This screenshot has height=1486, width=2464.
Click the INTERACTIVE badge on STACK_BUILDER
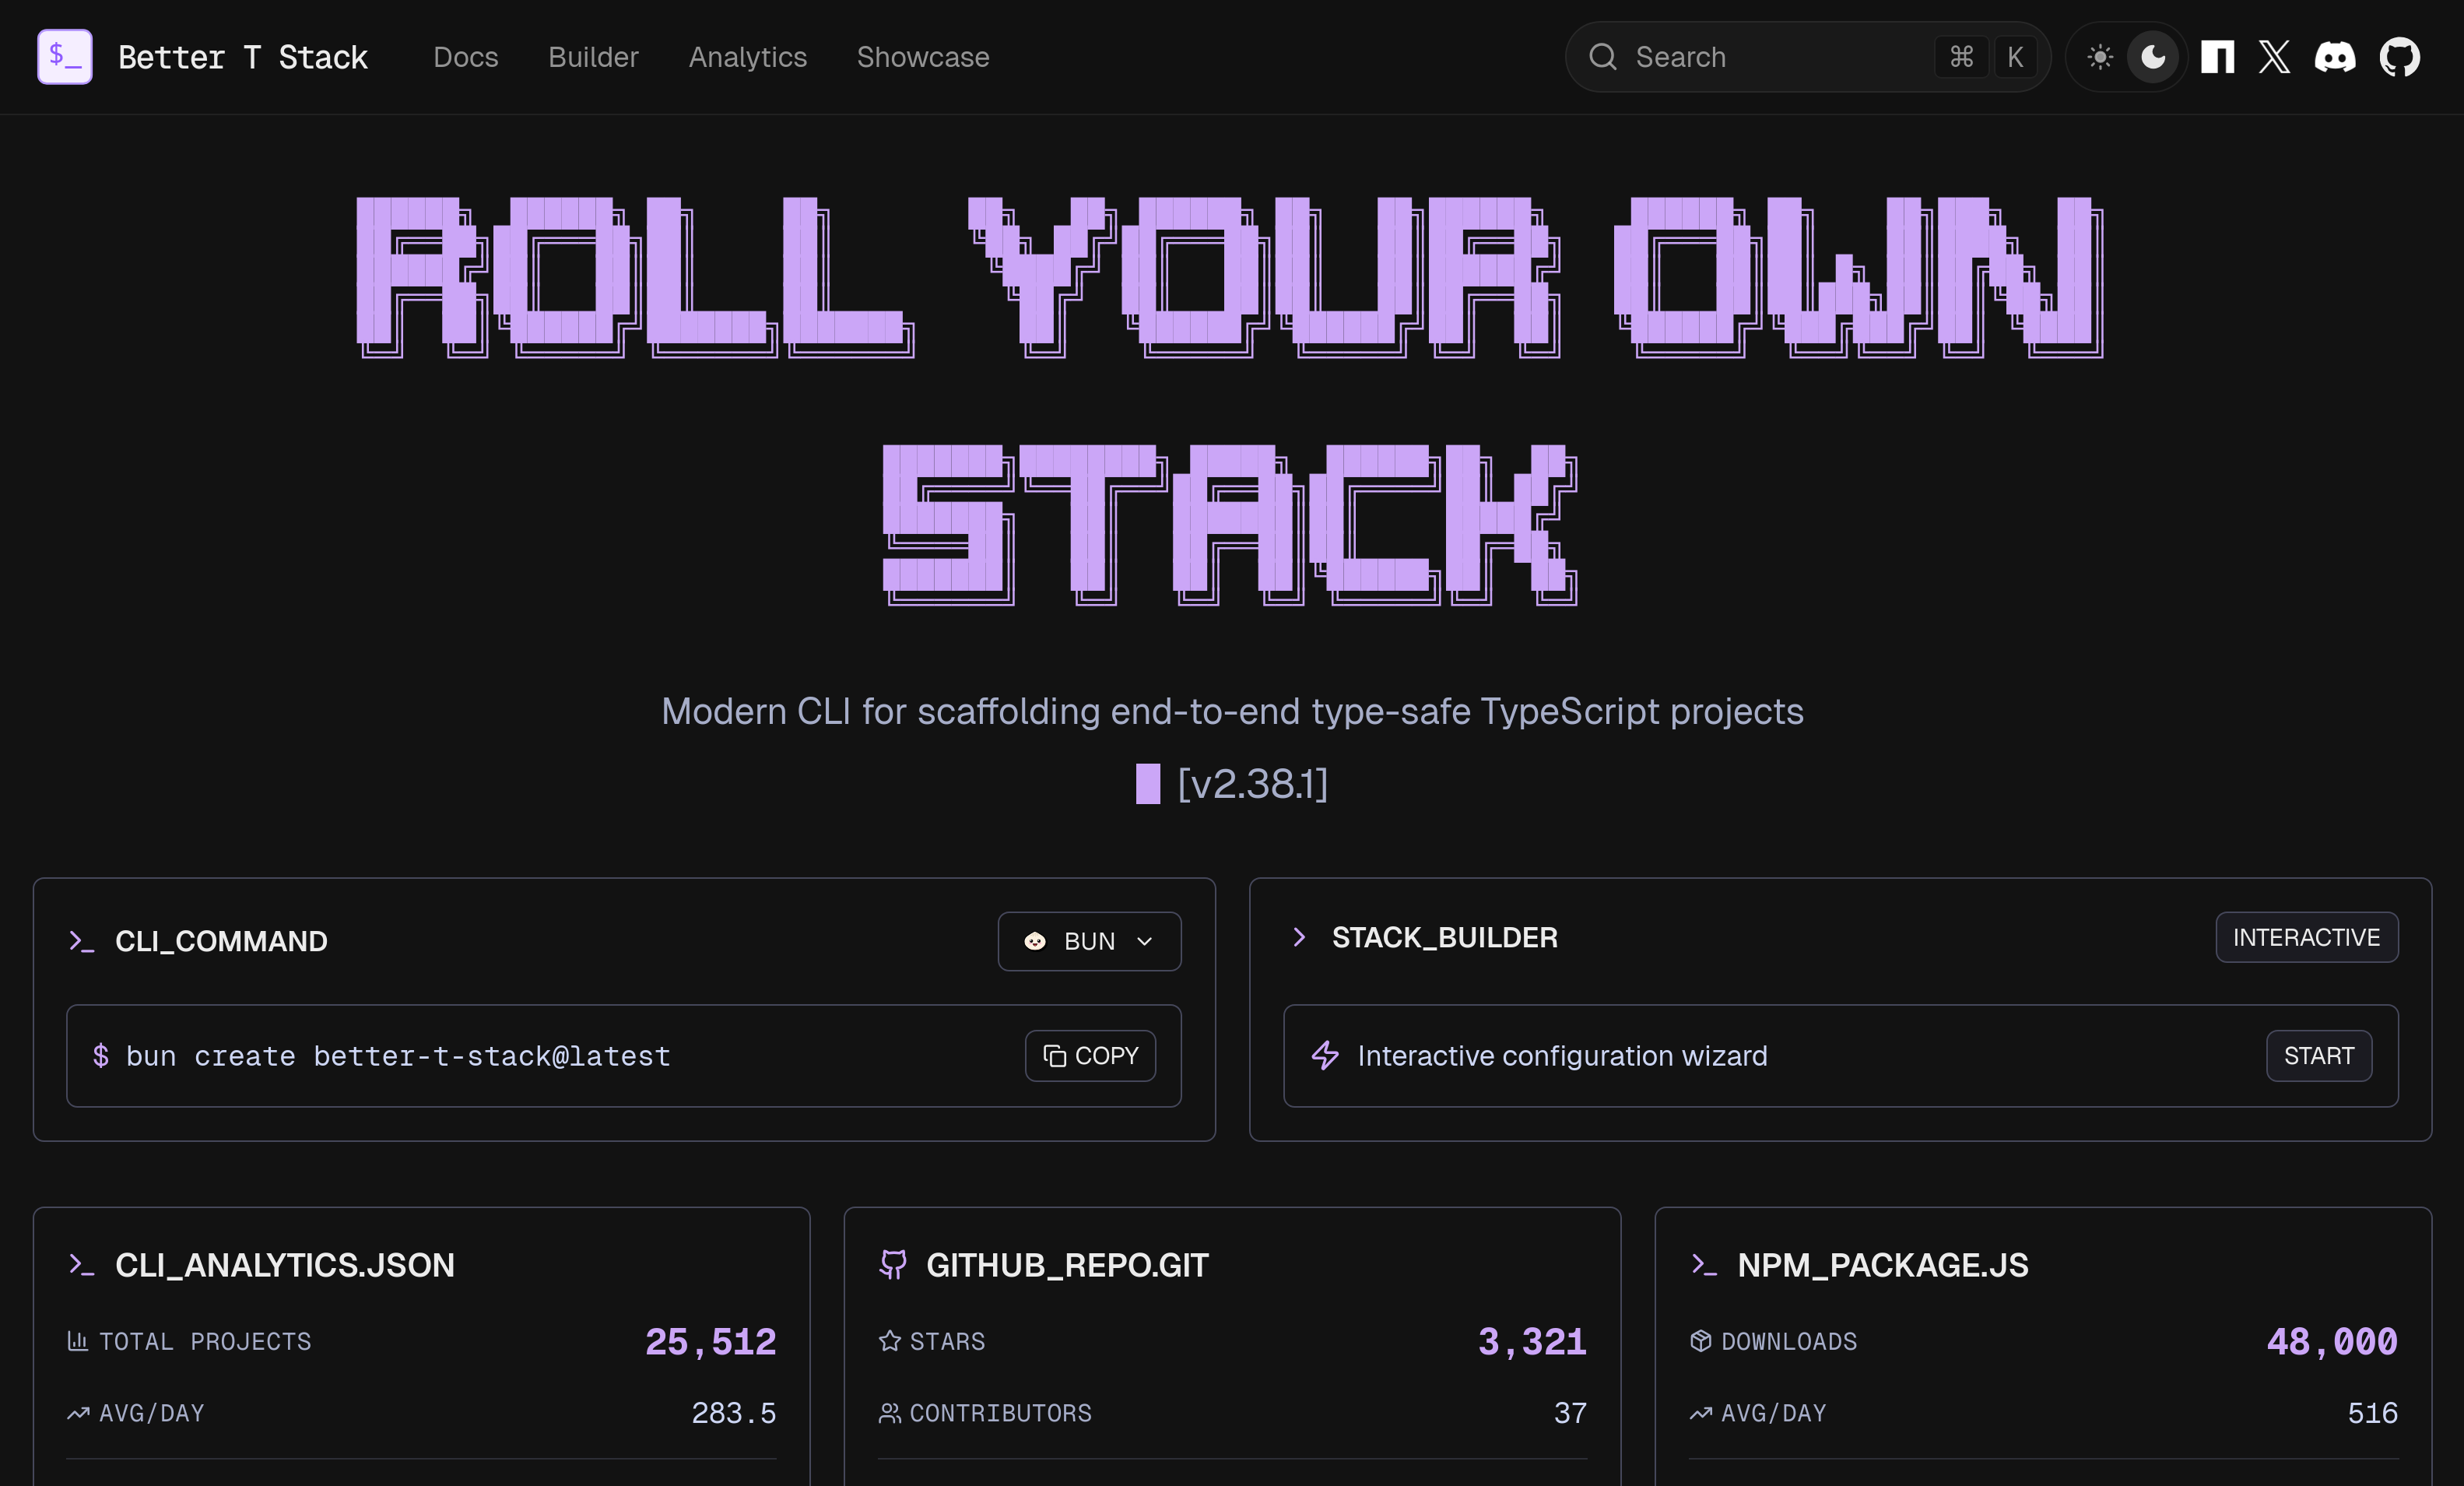pos(2307,937)
